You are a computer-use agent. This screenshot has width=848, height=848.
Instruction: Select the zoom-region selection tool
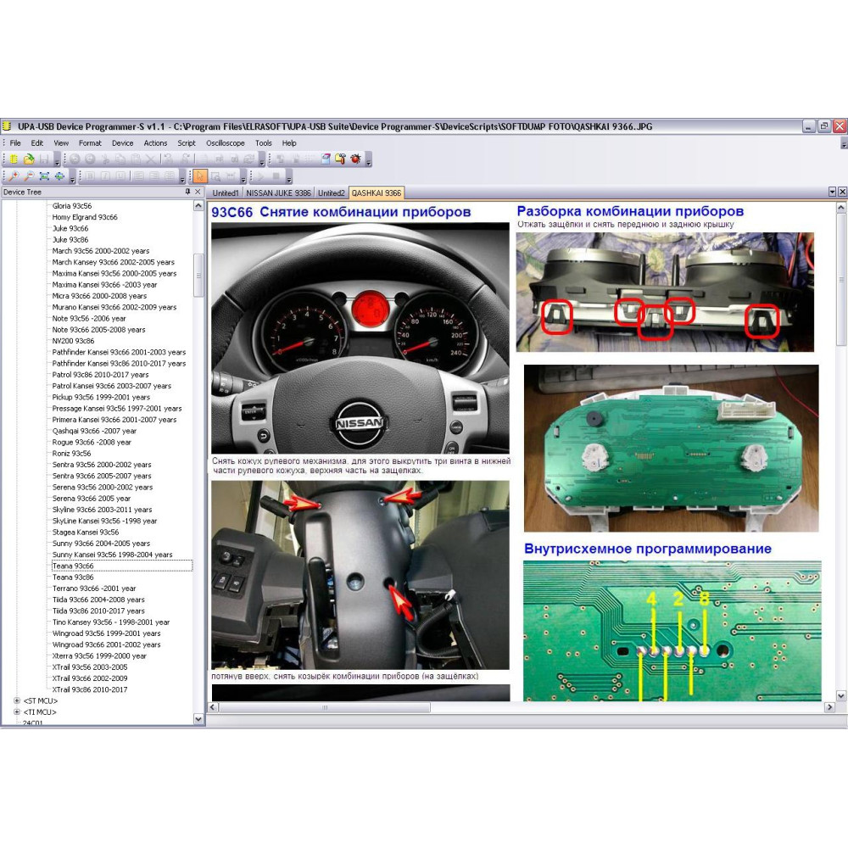tap(215, 176)
